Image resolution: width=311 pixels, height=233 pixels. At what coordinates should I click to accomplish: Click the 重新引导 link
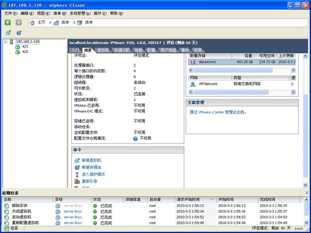click(x=90, y=181)
